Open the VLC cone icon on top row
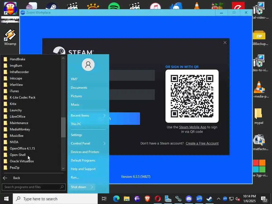The image size is (272, 204). [x=197, y=6]
